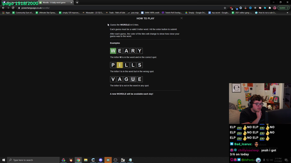
Task: Open the Windows Start menu
Action: point(4,160)
